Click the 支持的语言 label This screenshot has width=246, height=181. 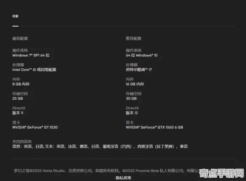(x=22, y=142)
